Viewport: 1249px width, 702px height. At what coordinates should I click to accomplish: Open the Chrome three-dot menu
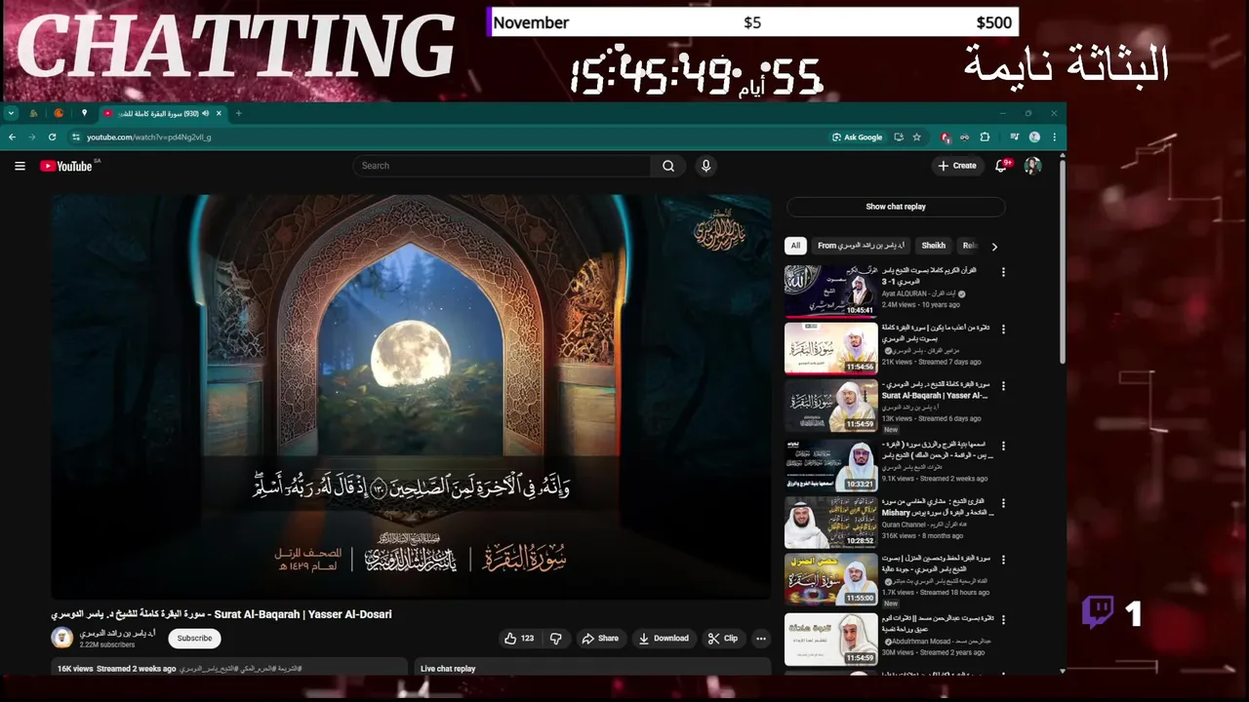1054,137
